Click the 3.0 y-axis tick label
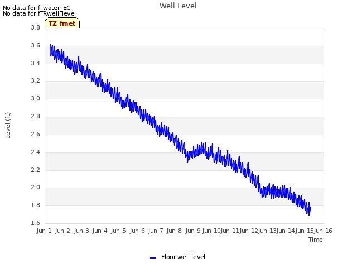 click(35, 98)
